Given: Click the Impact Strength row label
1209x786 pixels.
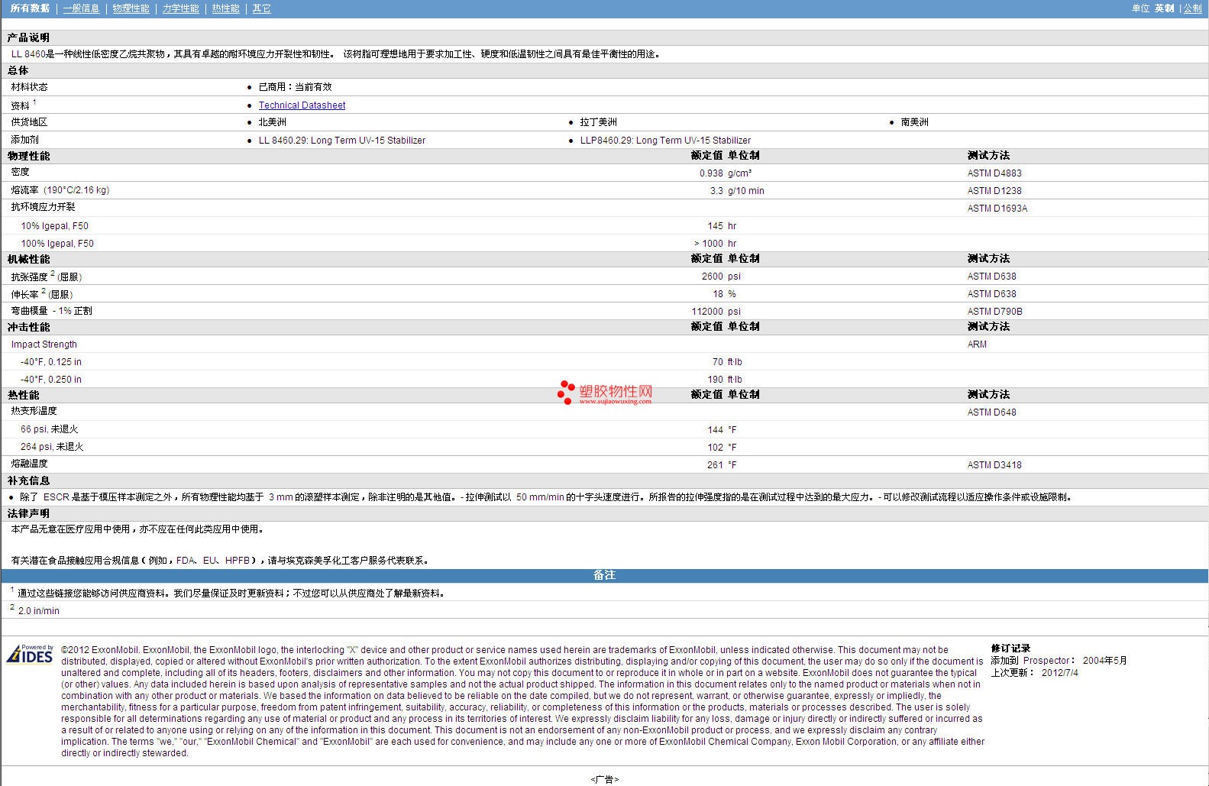Looking at the screenshot, I should coord(44,344).
